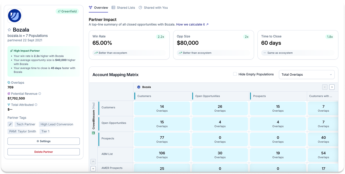The image size is (345, 174).
Task: Click the Opp Size 2x badge
Action: tap(246, 37)
